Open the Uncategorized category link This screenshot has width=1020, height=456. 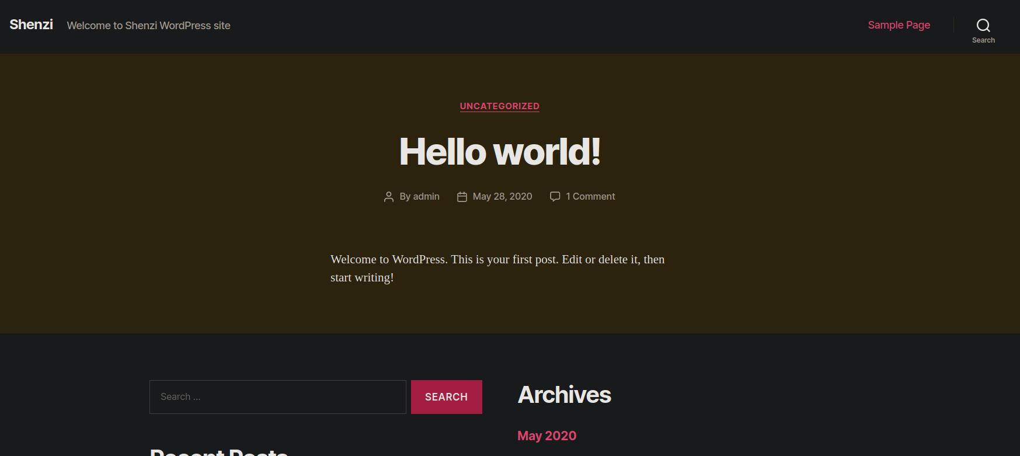[x=499, y=106]
